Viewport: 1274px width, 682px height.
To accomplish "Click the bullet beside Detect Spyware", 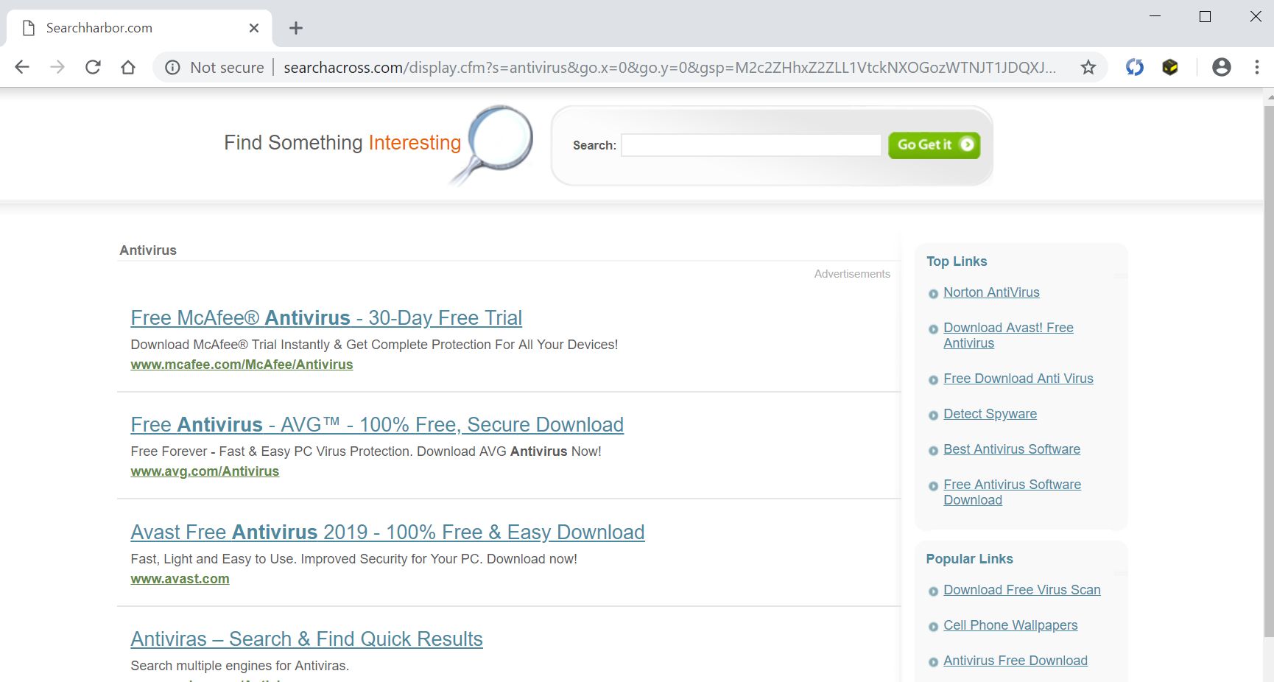I will coord(933,415).
